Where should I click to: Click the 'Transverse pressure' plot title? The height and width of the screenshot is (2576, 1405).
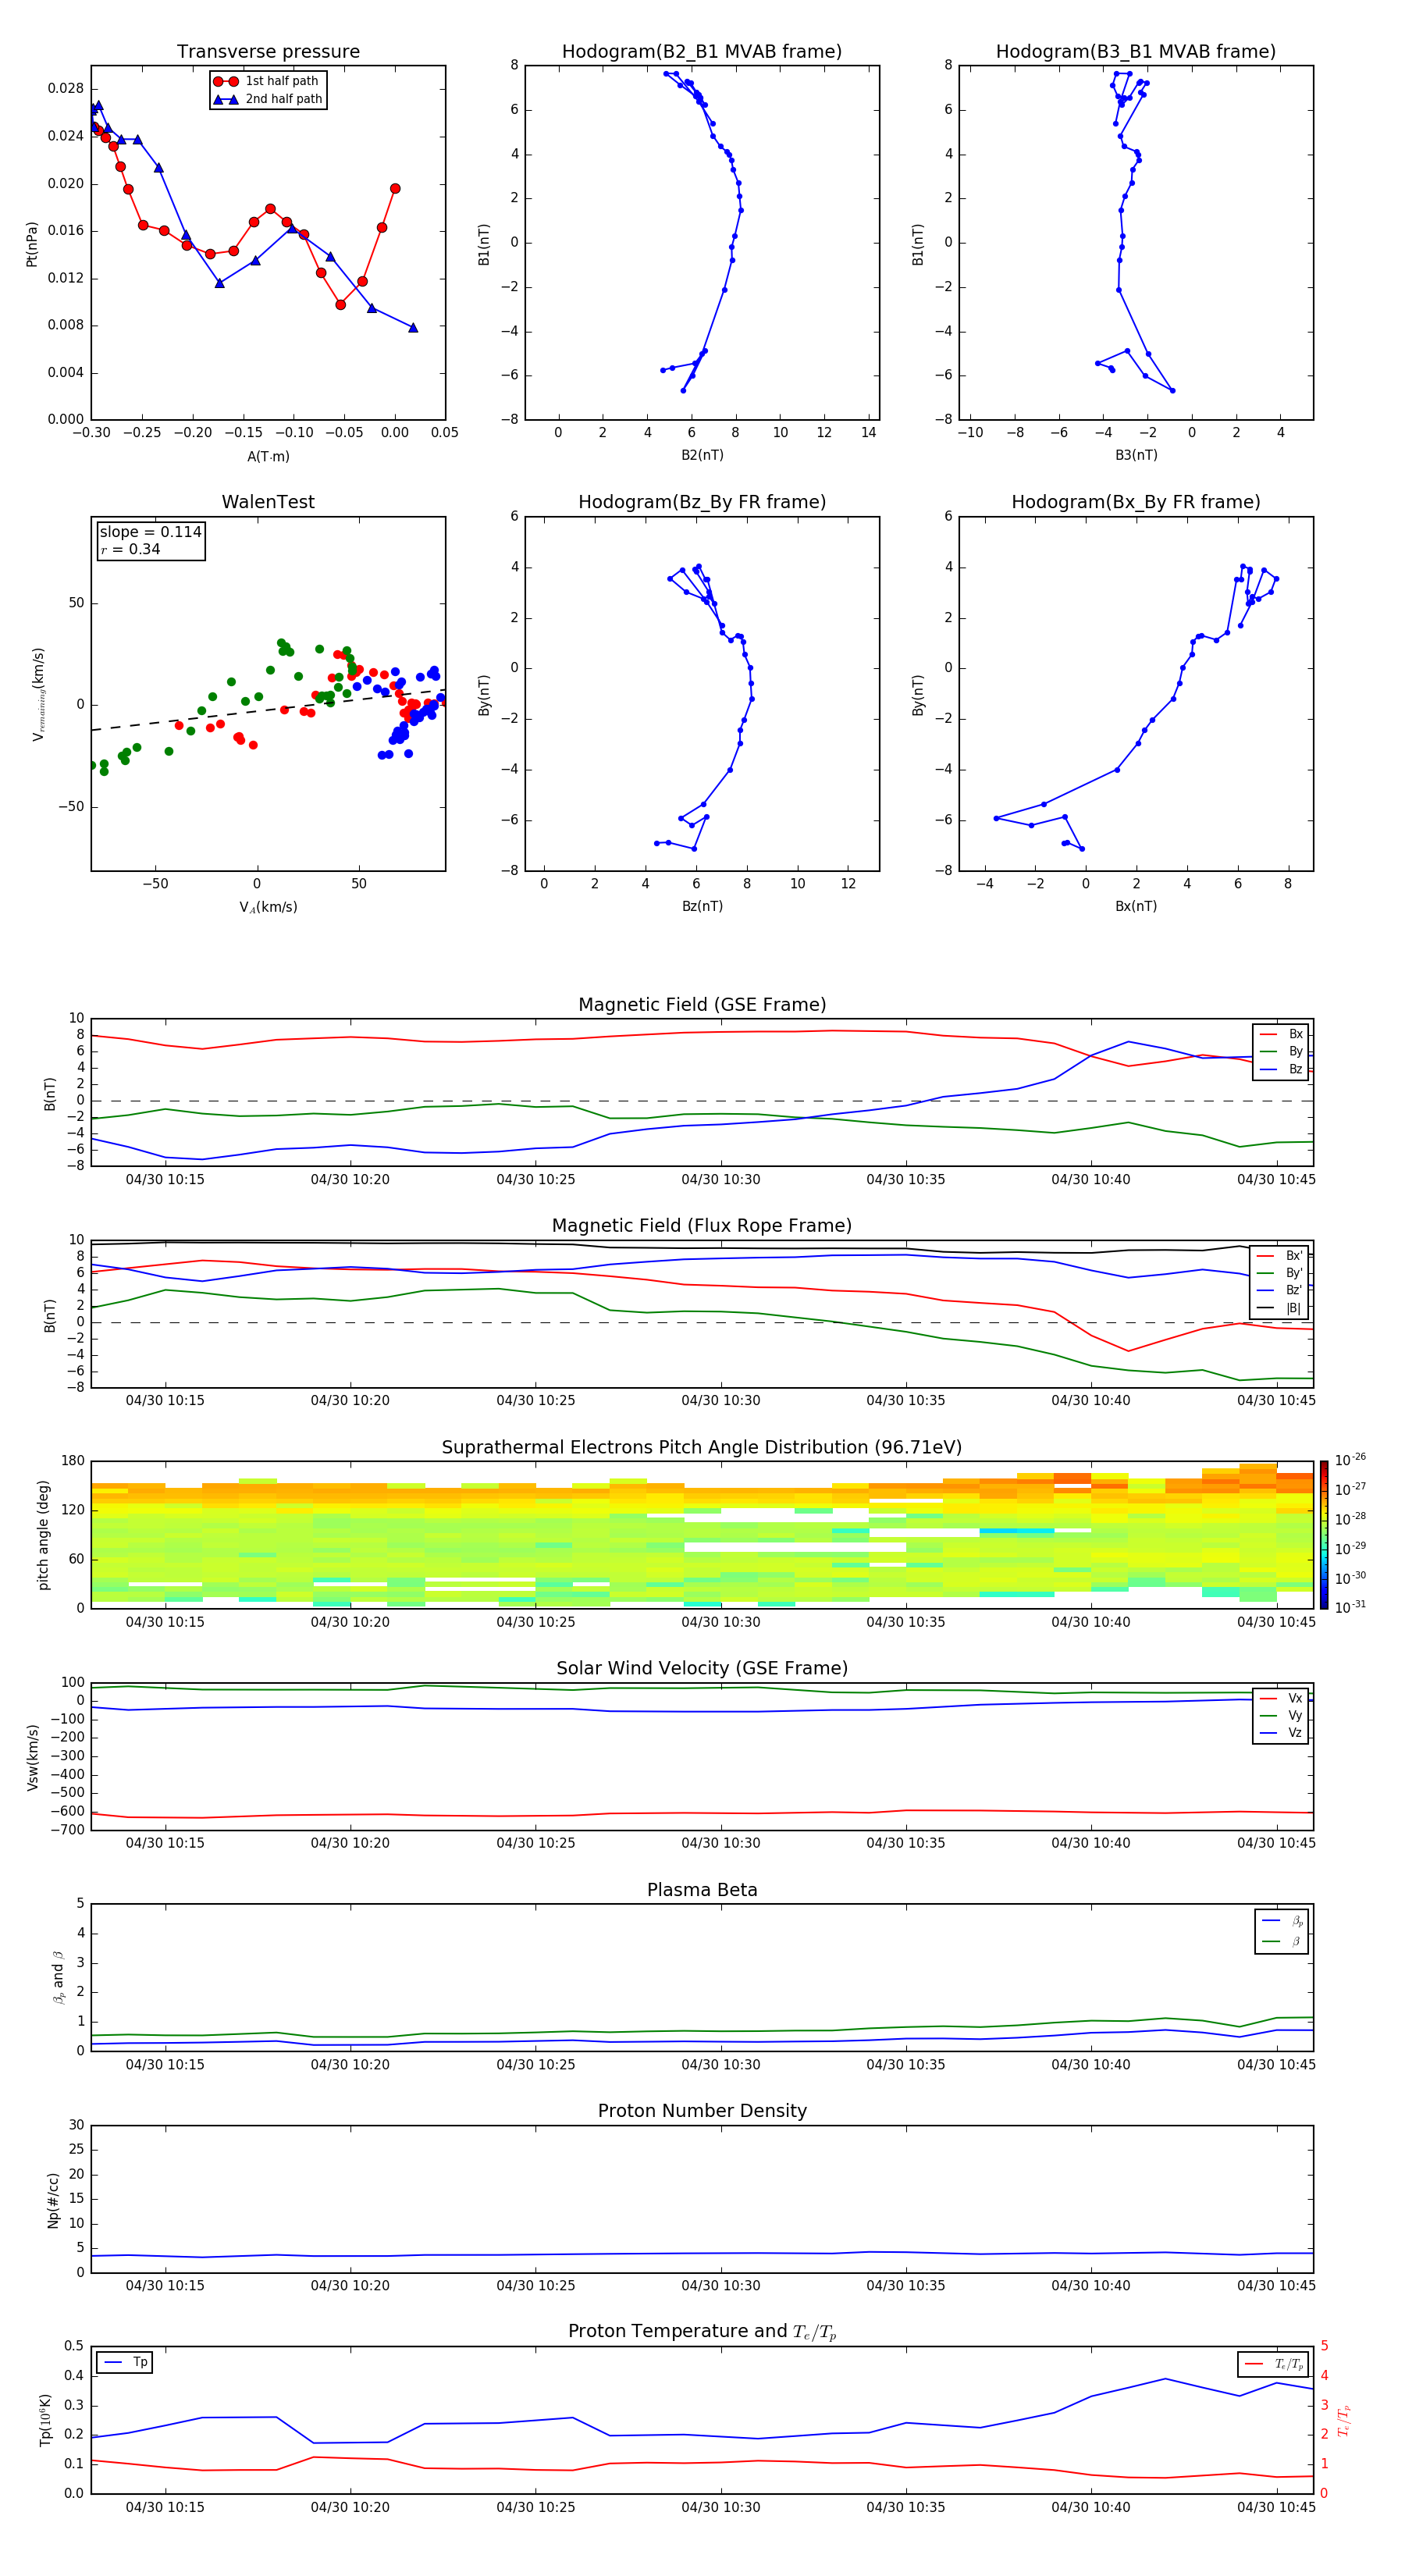[x=268, y=52]
